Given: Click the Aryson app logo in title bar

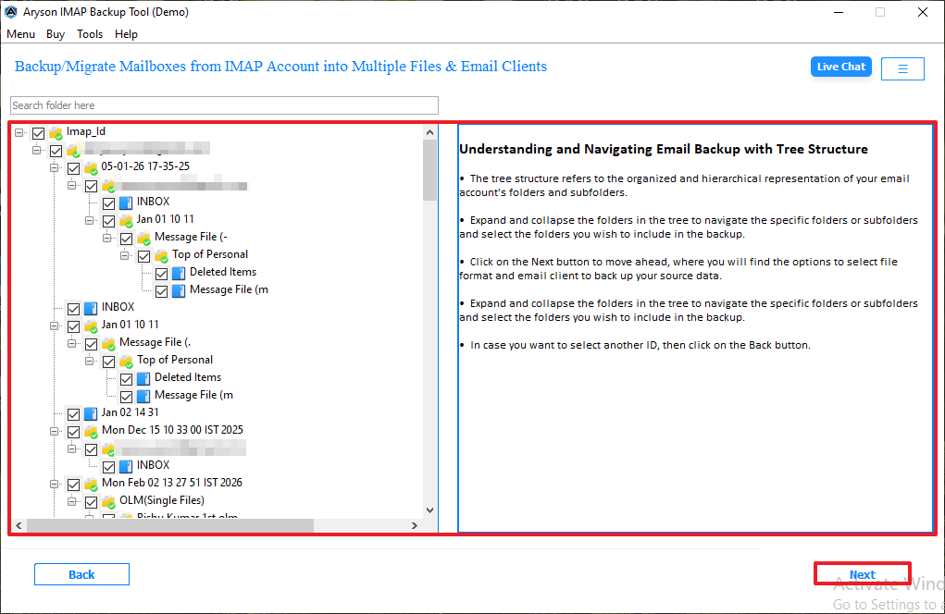Looking at the screenshot, I should coord(11,12).
